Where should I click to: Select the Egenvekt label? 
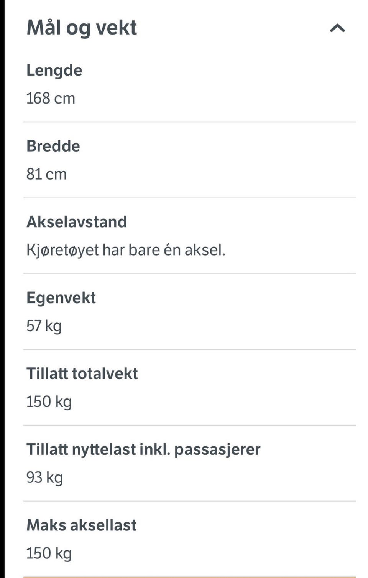pos(61,298)
